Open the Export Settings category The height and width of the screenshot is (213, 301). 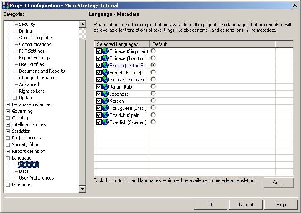(x=34, y=58)
